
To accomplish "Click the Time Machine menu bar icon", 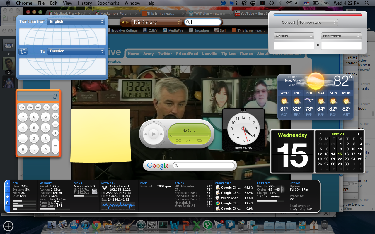I will pyautogui.click(x=272, y=3).
